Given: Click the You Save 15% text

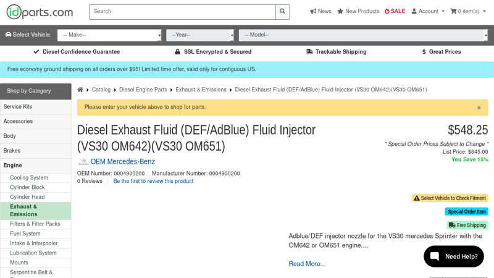Looking at the screenshot, I should point(470,159).
